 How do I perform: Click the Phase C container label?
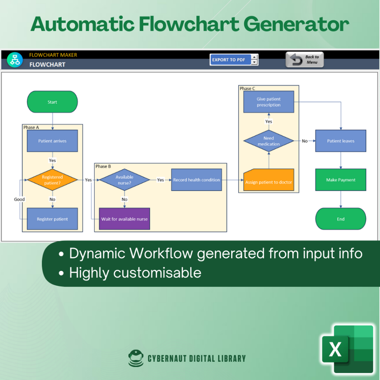(x=248, y=88)
